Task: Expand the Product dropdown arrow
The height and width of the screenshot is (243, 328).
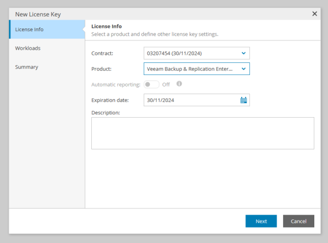Action: coord(243,69)
